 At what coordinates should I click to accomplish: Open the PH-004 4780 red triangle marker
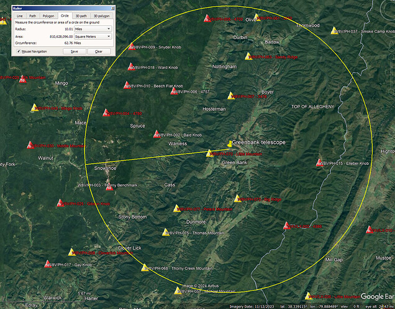pyautogui.click(x=106, y=113)
